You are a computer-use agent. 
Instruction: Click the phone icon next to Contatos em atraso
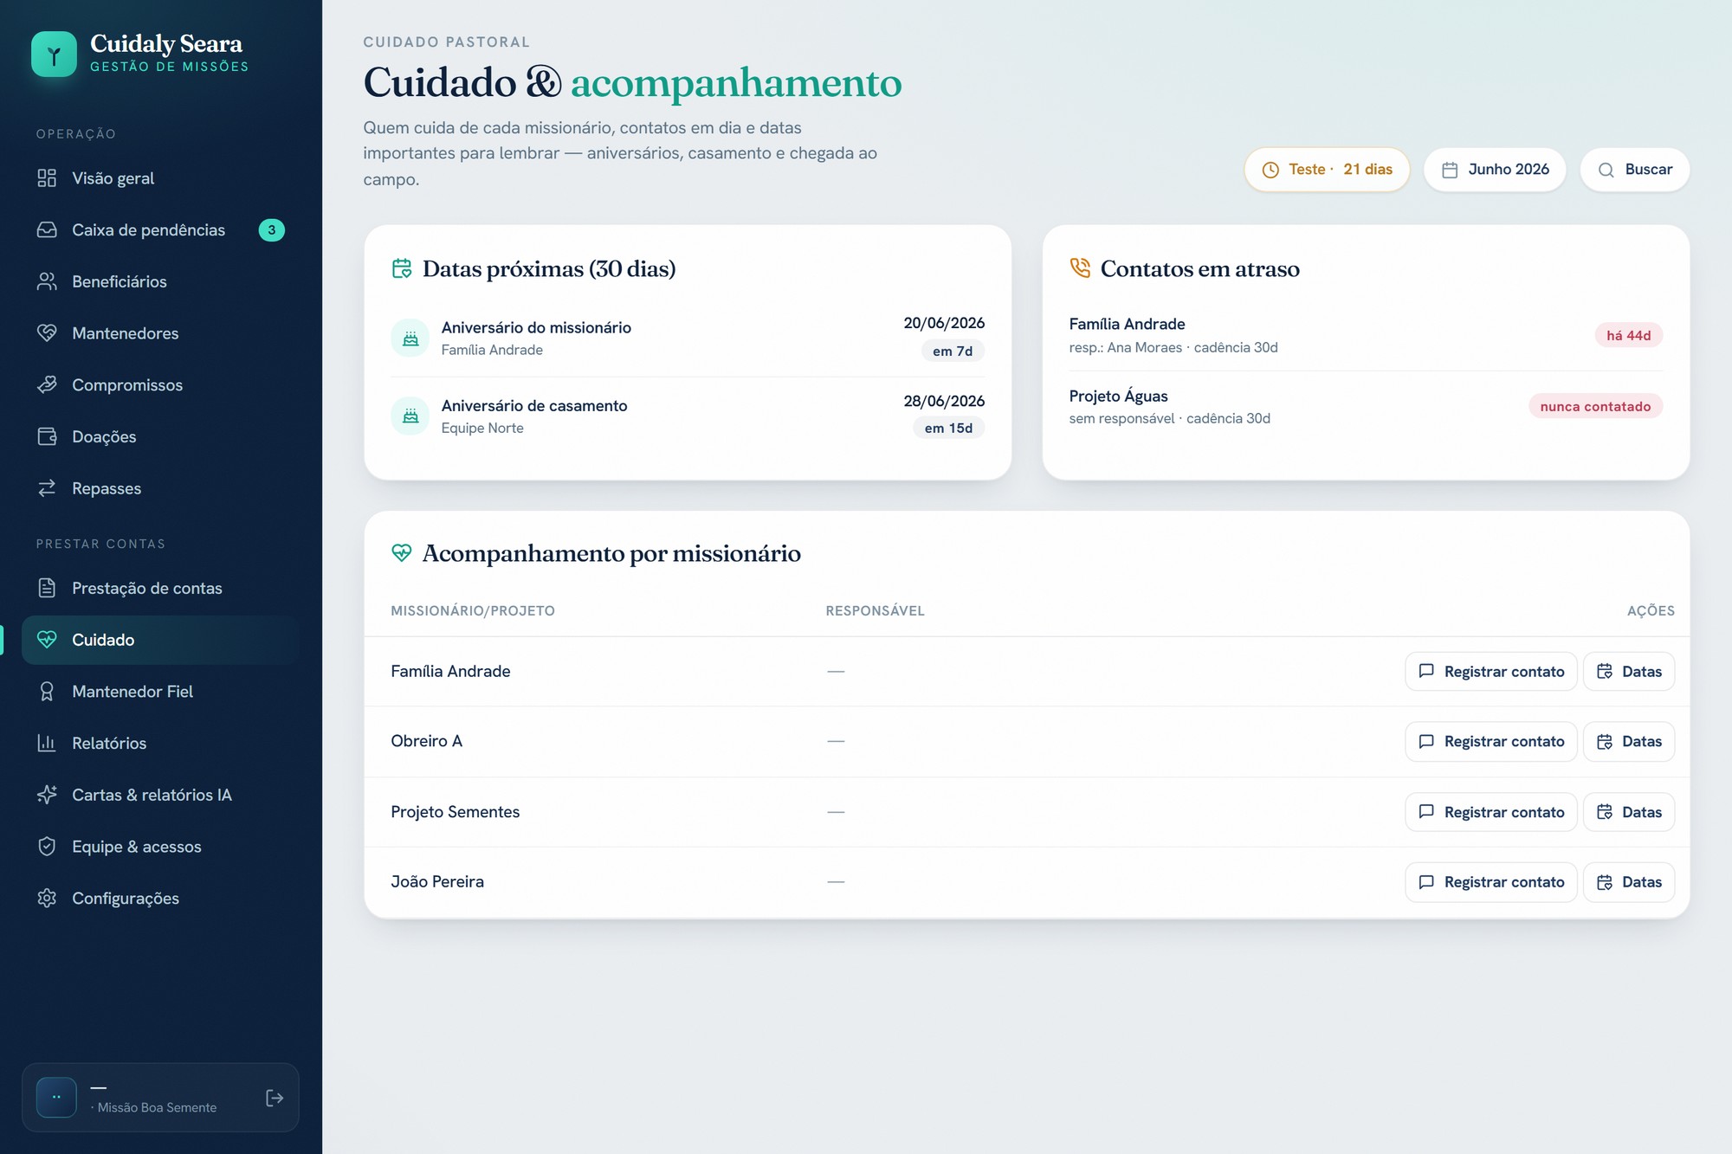point(1080,268)
